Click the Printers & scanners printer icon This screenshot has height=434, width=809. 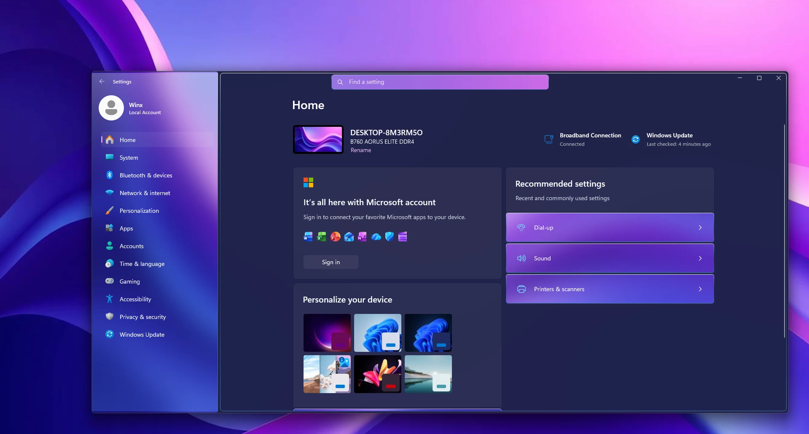(x=521, y=289)
